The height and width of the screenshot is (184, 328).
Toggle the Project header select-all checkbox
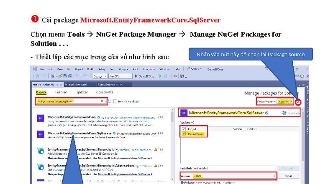pyautogui.click(x=184, y=129)
